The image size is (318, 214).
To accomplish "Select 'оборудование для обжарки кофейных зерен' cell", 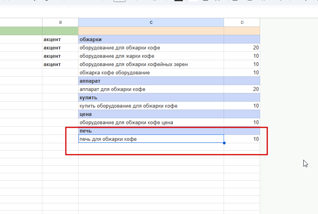I will coord(151,64).
